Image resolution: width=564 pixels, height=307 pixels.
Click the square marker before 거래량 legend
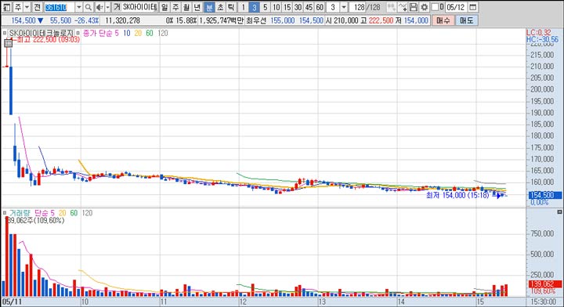coord(5,213)
